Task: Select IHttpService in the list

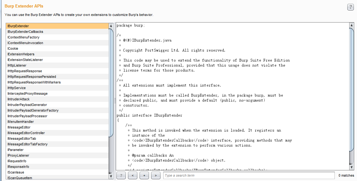Action: tap(57, 88)
